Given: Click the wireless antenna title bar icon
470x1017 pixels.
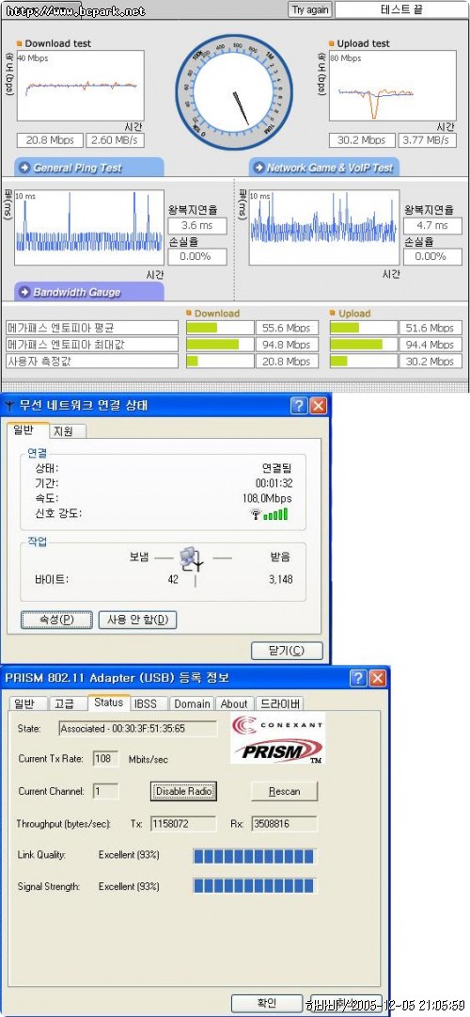Looking at the screenshot, I should (9, 406).
